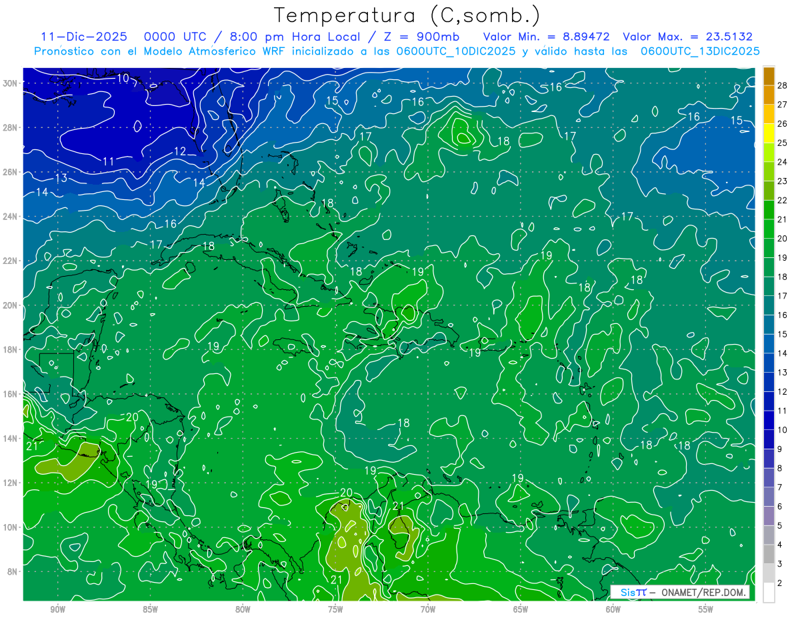The width and height of the screenshot is (800, 618).
Task: Click the "30N" latitude axis label
Action: 10,83
